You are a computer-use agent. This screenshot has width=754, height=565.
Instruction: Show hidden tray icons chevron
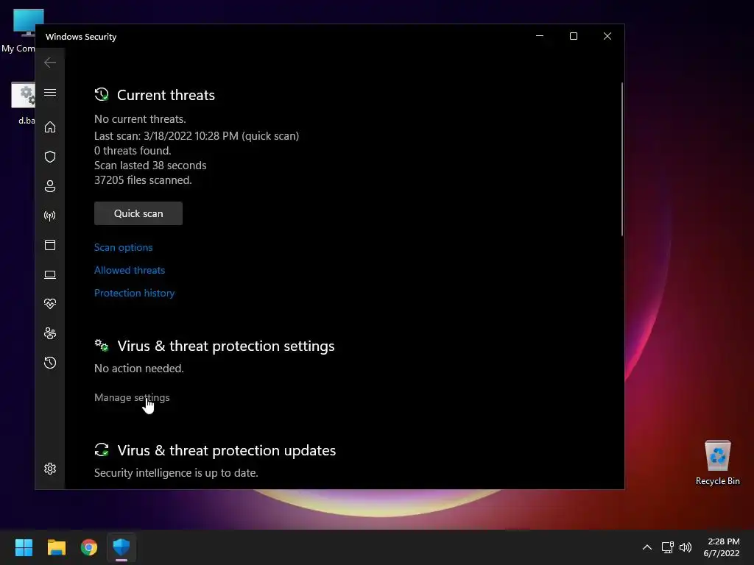tap(647, 547)
